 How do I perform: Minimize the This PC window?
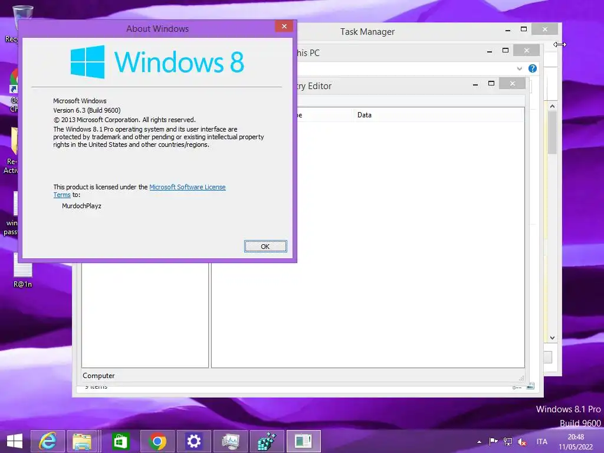click(x=489, y=51)
